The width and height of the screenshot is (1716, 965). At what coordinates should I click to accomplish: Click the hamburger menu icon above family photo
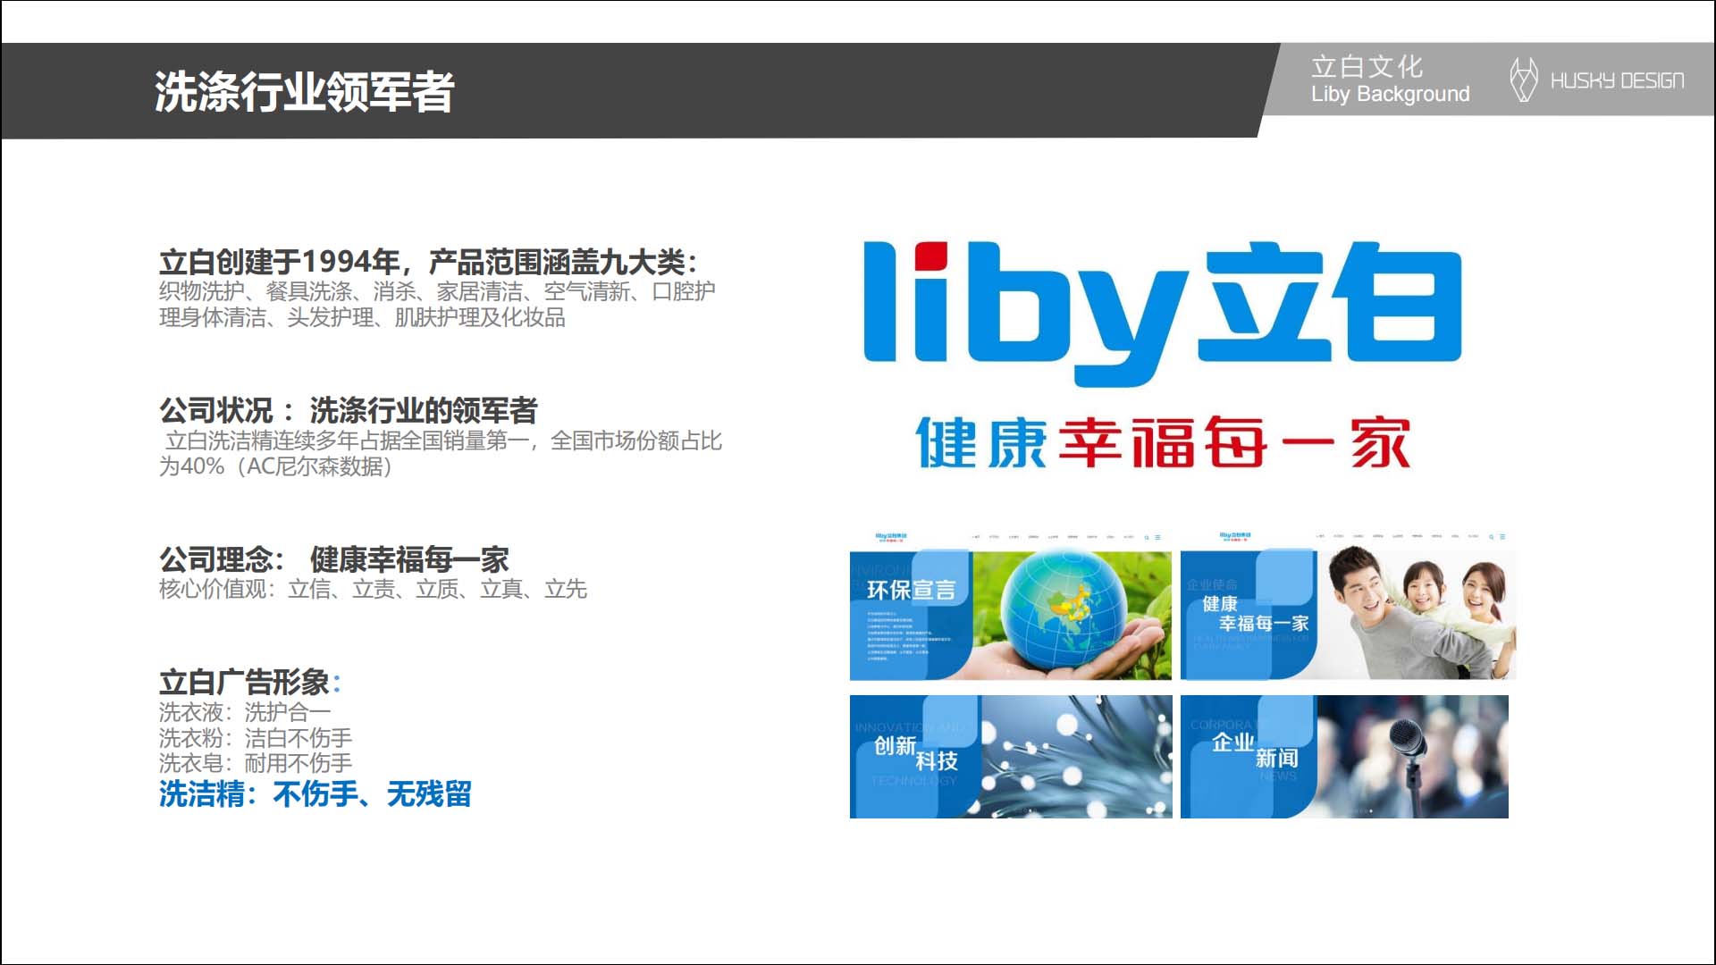tap(1502, 537)
